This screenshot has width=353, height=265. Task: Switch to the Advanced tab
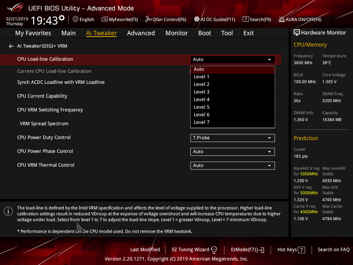(x=141, y=33)
